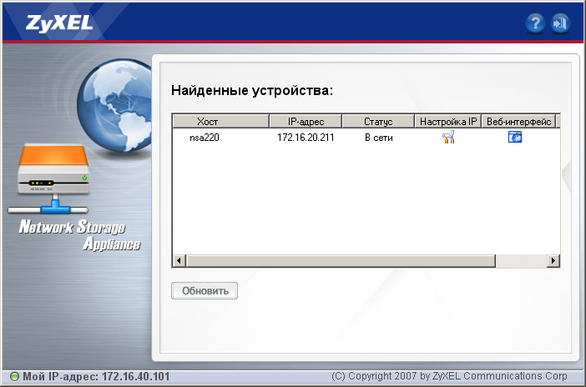Viewport: 586px width, 387px height.
Task: Click the scrollbar right arrow
Action: 553,261
